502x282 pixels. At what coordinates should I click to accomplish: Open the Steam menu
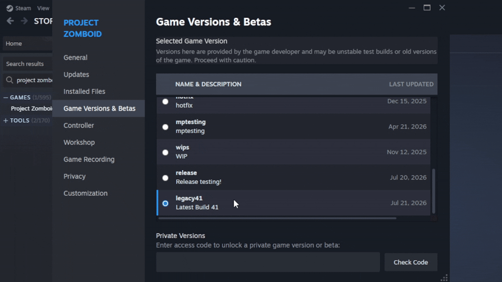(x=23, y=9)
